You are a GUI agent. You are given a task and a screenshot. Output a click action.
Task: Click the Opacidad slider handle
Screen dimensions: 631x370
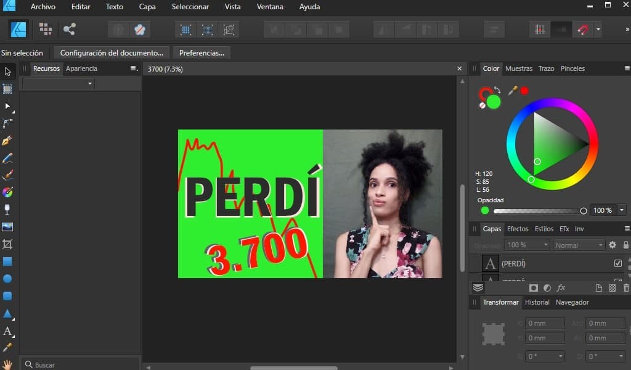[583, 211]
